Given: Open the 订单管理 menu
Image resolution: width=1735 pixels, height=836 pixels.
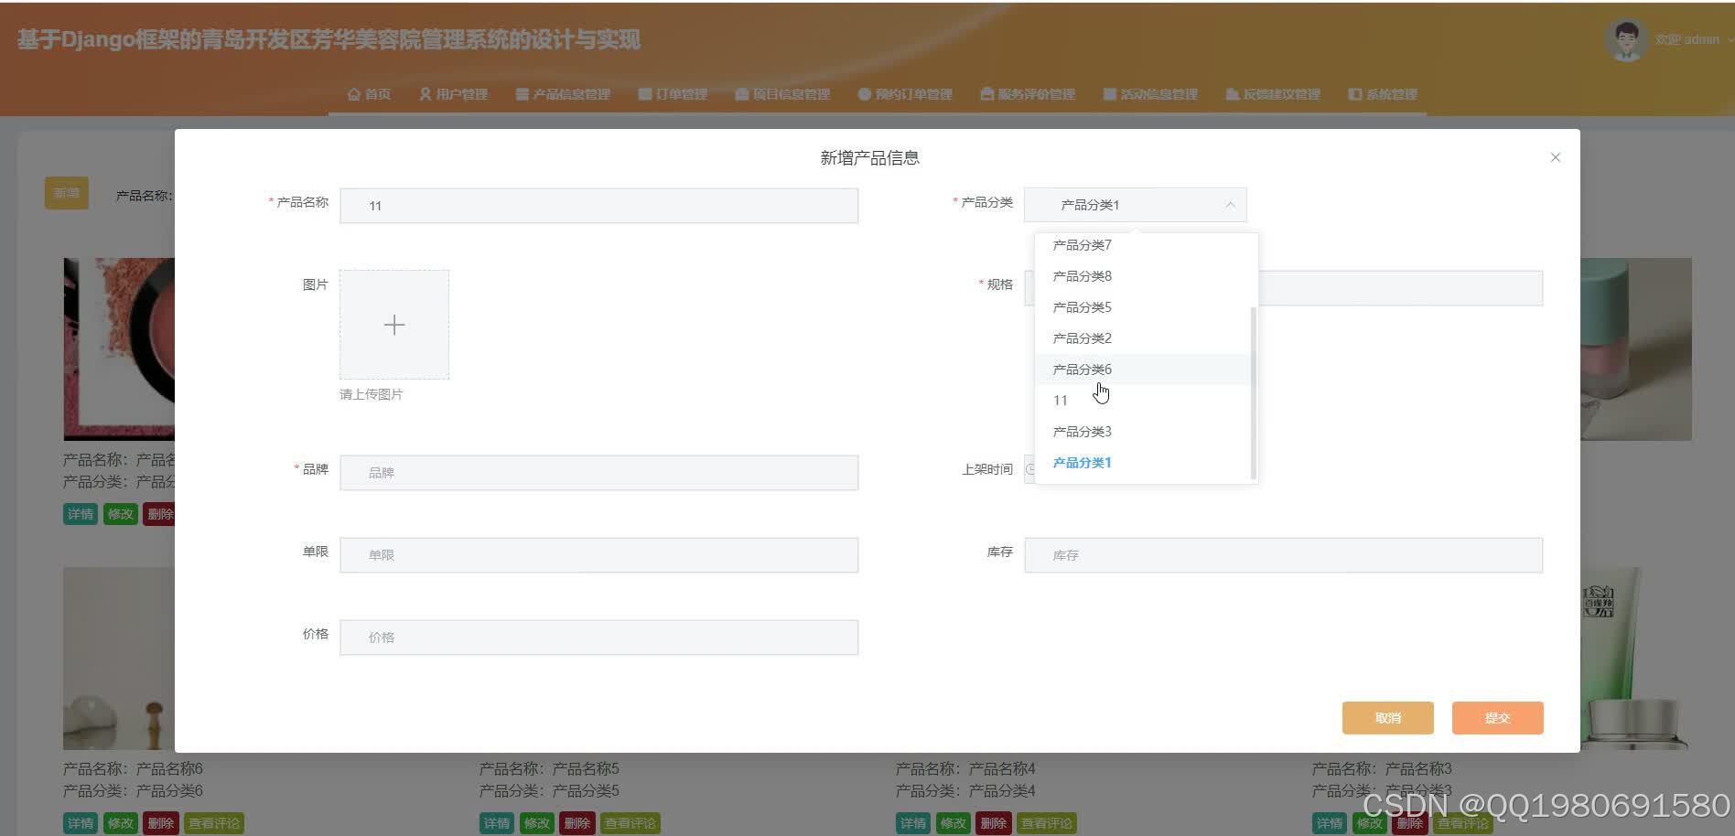Looking at the screenshot, I should 673,94.
